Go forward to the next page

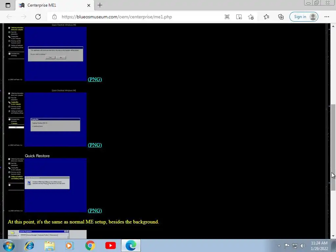tap(24, 17)
